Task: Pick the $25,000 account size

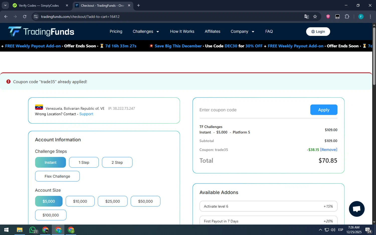Action: click(113, 201)
